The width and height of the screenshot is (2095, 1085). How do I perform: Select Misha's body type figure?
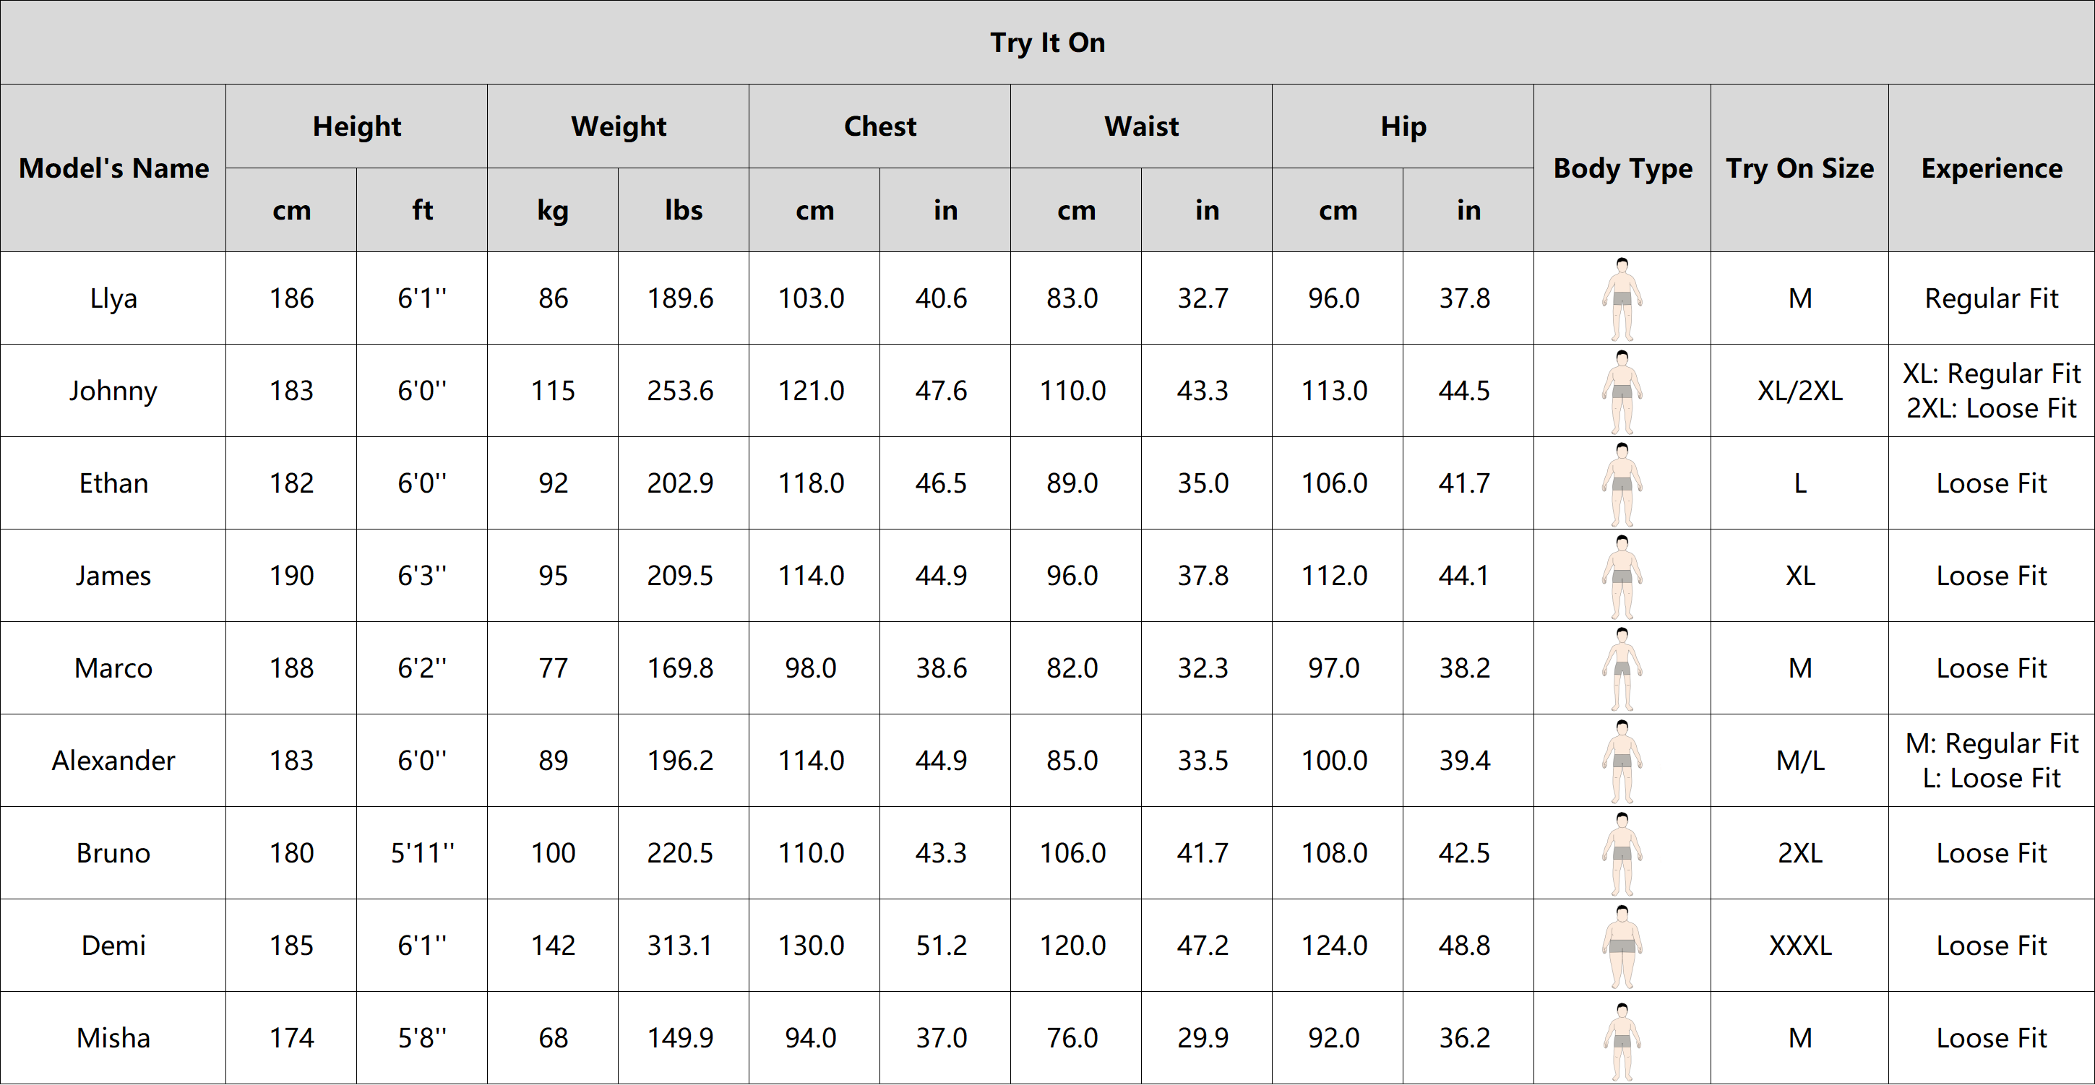coord(1622,1041)
